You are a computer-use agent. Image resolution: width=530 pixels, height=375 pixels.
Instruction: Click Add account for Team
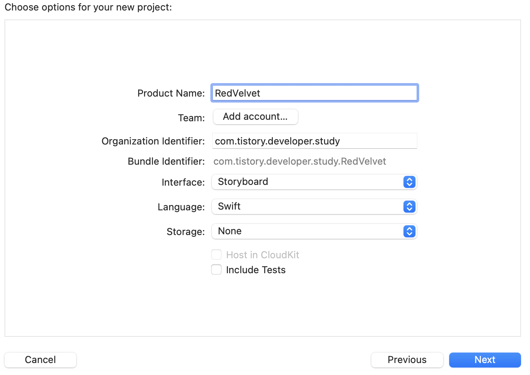255,117
